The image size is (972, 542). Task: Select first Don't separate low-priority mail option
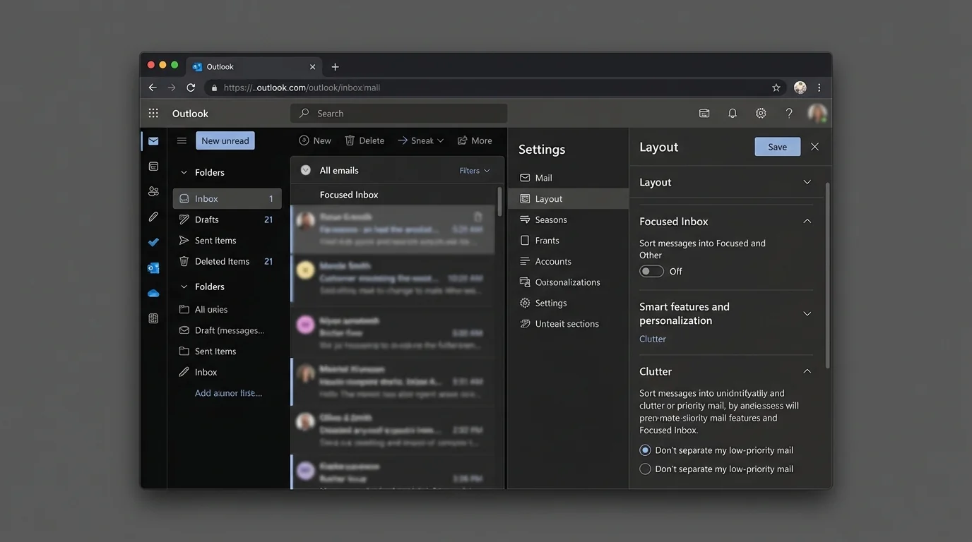(x=645, y=450)
